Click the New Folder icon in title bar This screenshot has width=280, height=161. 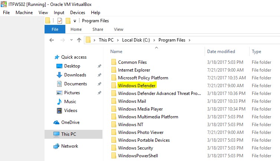click(68, 21)
